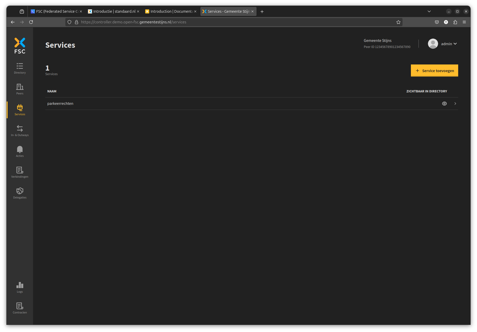Bookmark this page with star icon
This screenshot has height=332, width=477.
coord(398,22)
